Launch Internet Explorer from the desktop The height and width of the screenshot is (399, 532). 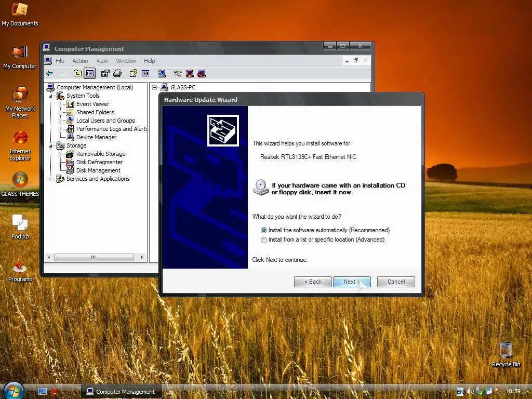click(x=20, y=145)
